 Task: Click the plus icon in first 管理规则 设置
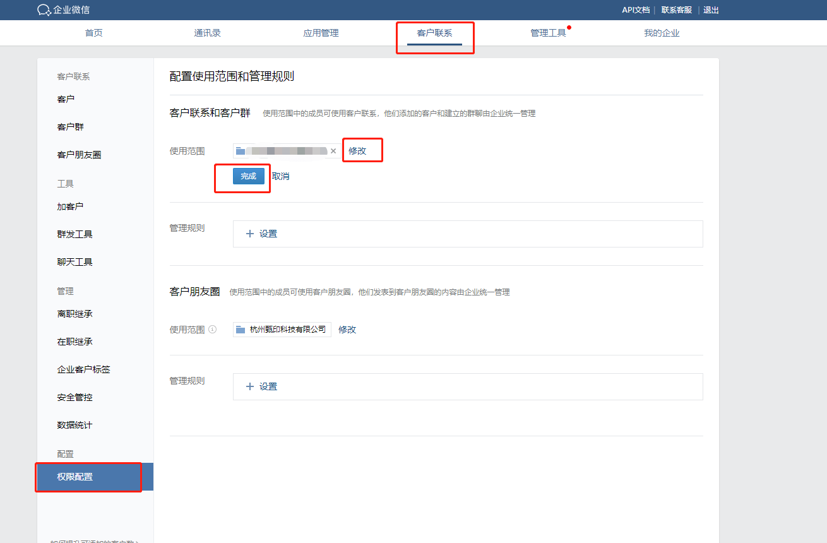click(x=249, y=234)
